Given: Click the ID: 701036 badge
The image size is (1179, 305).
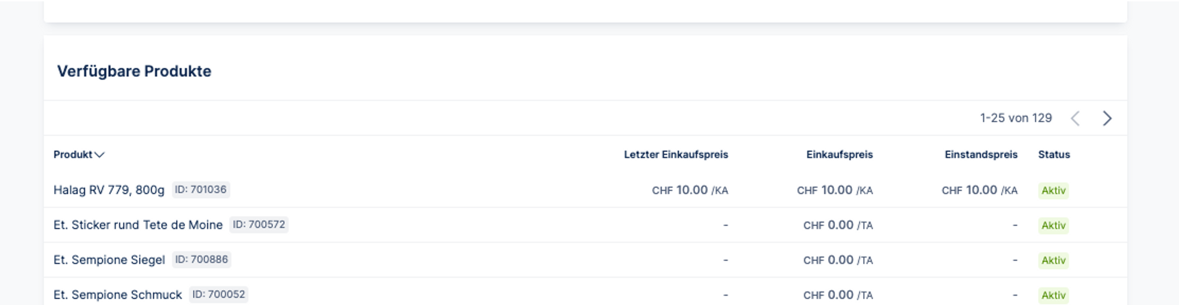Looking at the screenshot, I should pos(200,190).
